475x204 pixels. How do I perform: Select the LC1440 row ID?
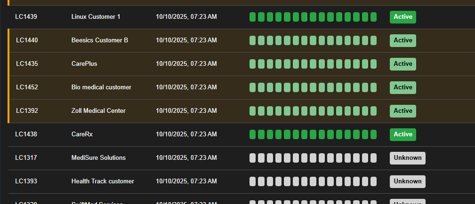pyautogui.click(x=27, y=40)
